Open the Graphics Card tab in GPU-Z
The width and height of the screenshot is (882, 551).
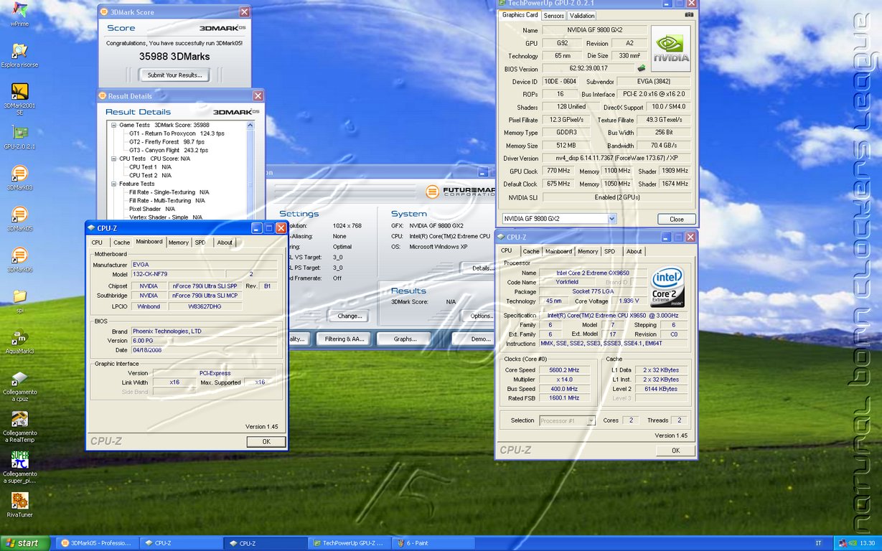(520, 15)
